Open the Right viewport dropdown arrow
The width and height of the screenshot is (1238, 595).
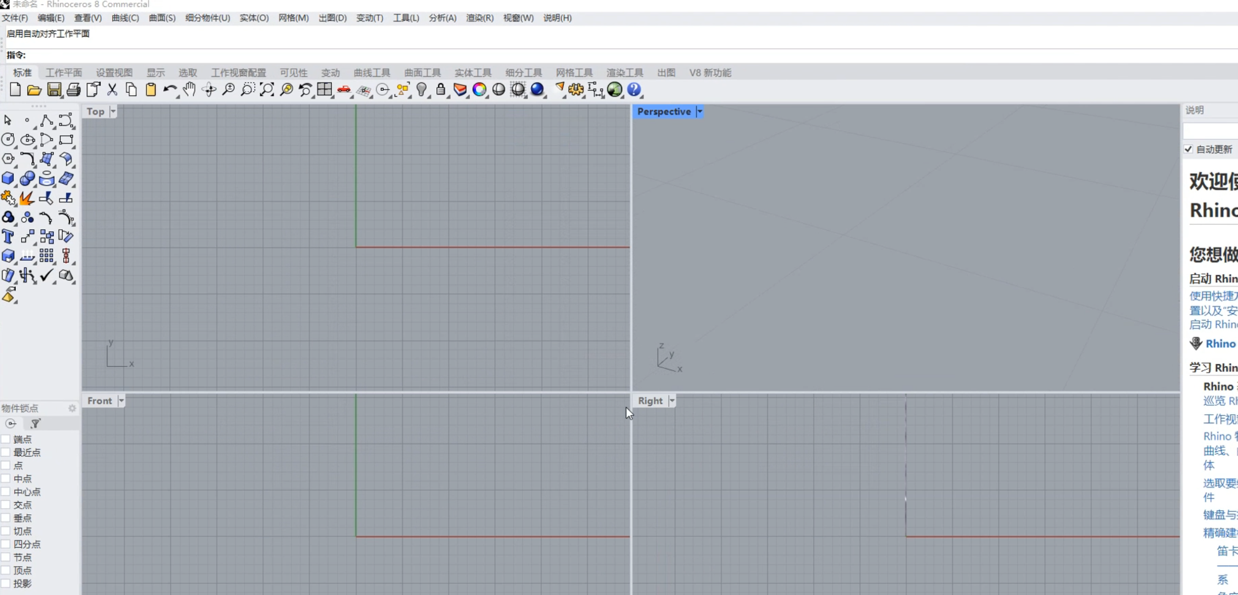coord(672,401)
